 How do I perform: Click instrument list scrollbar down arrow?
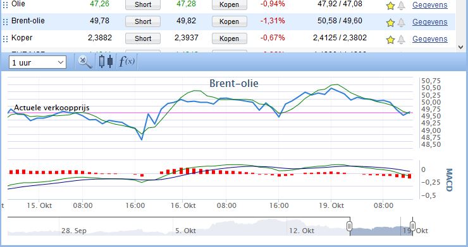click(460, 47)
